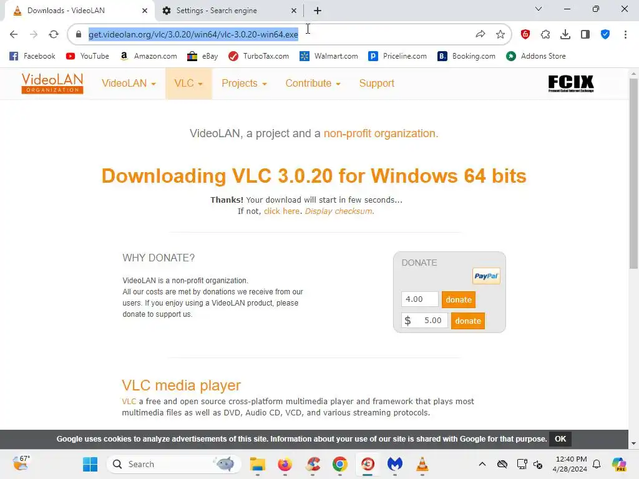Open the Amazon.com bookmark
Screen dimensions: 639x479
click(x=149, y=56)
